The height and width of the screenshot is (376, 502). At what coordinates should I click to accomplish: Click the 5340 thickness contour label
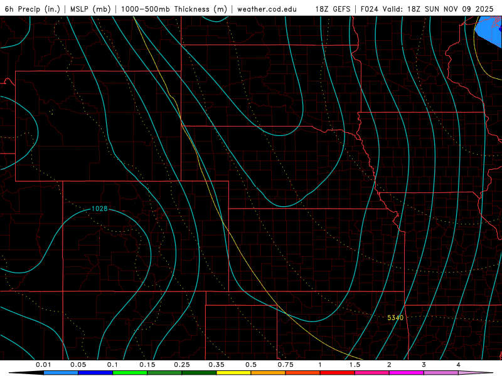[x=395, y=318]
